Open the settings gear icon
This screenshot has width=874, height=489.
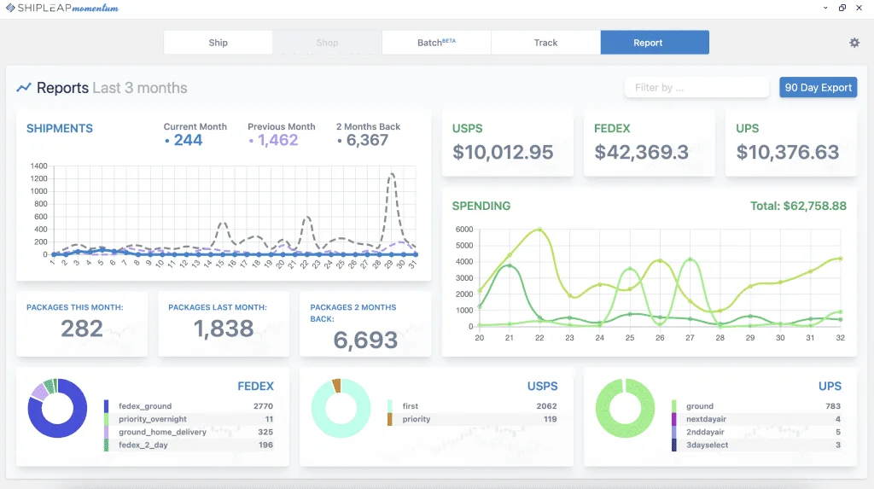(x=854, y=43)
